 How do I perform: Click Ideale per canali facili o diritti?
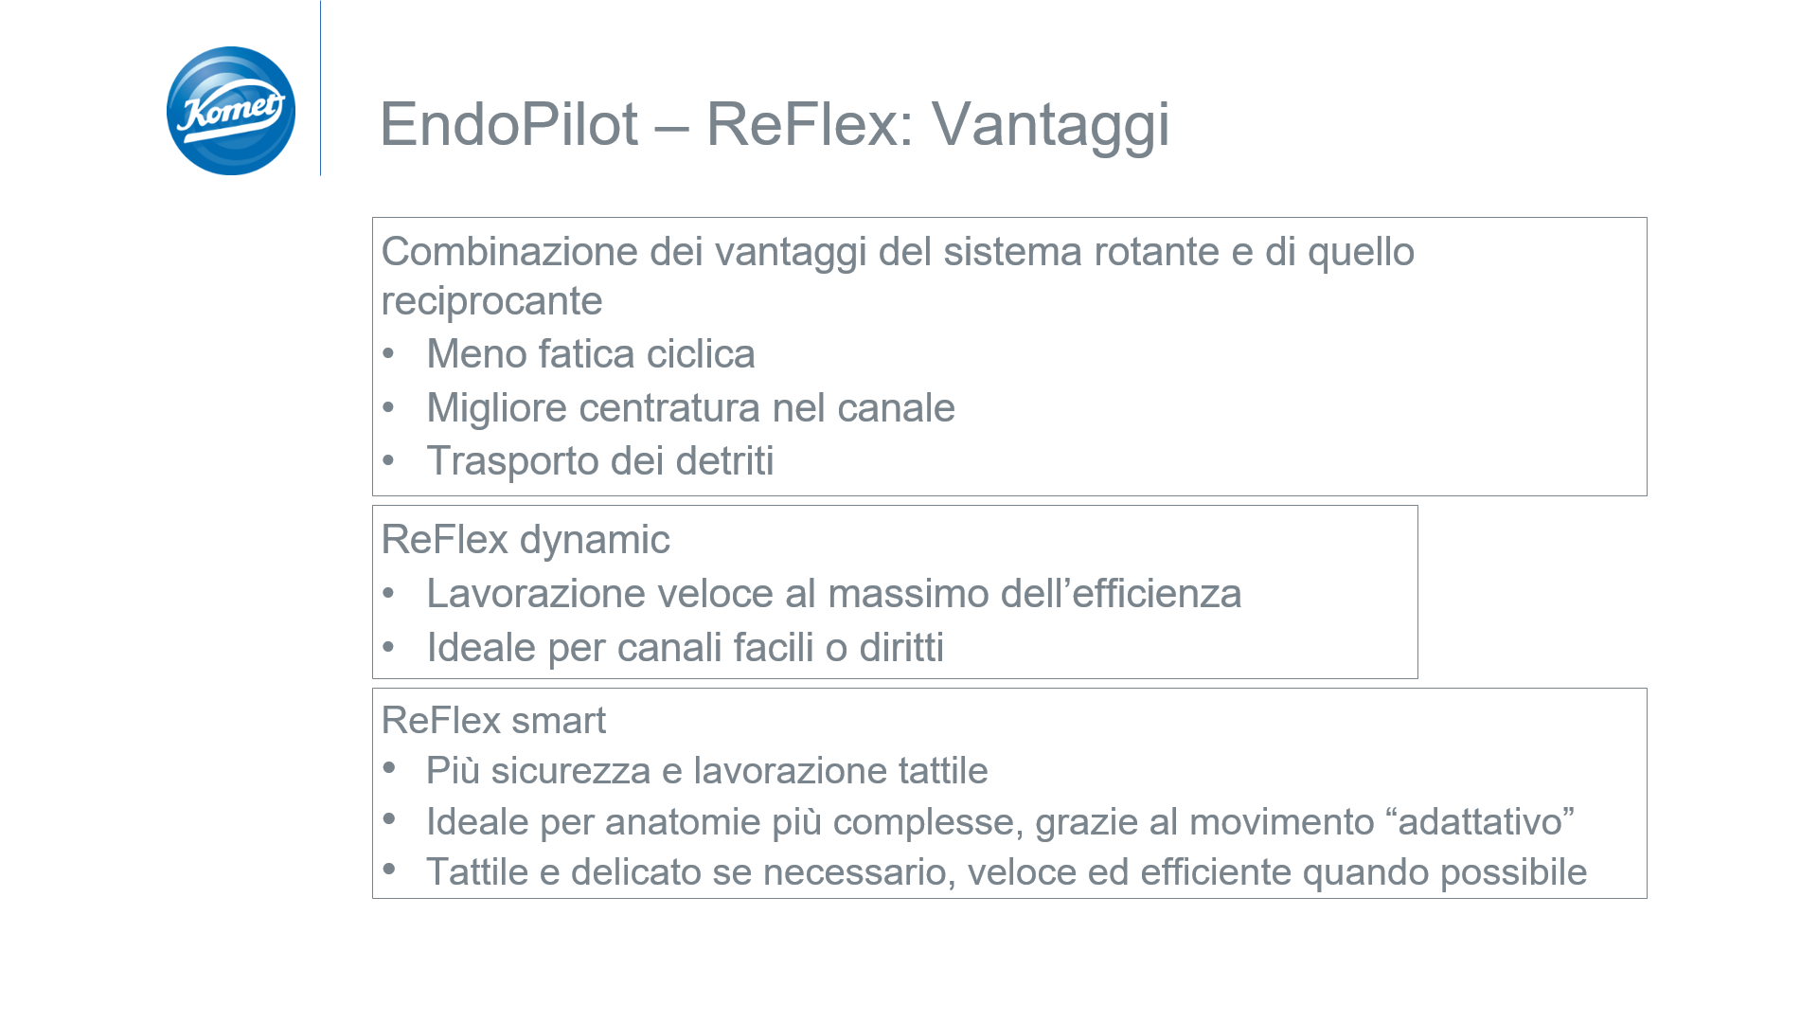685,648
